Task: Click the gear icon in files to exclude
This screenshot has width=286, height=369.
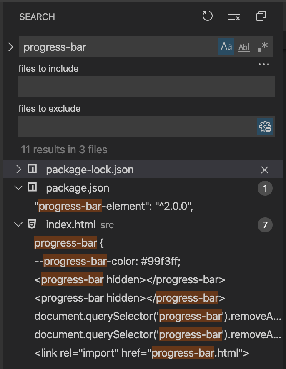Action: coord(266,126)
